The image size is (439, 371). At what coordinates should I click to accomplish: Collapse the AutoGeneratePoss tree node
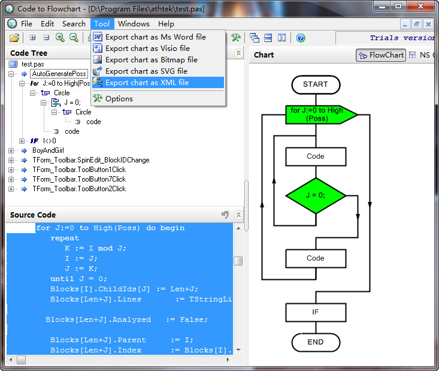(11, 74)
